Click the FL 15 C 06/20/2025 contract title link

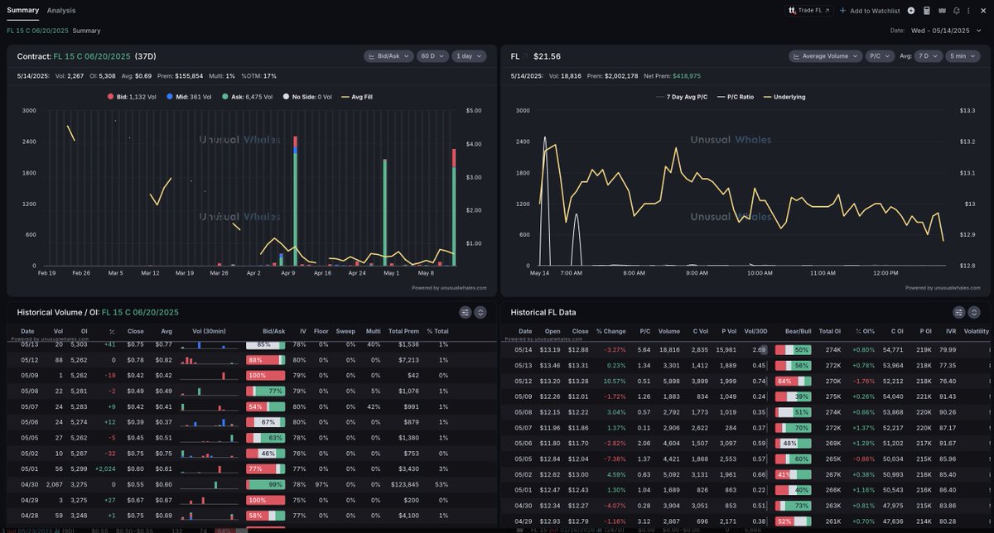[x=92, y=56]
